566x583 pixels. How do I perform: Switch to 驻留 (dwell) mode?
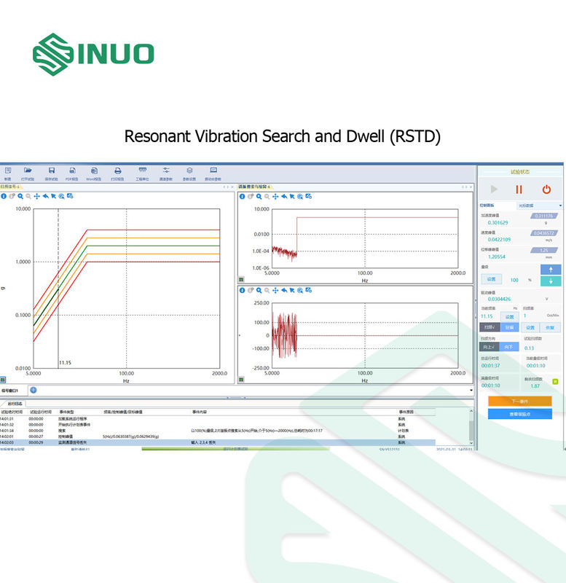point(509,327)
